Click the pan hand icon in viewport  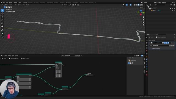pos(143,20)
